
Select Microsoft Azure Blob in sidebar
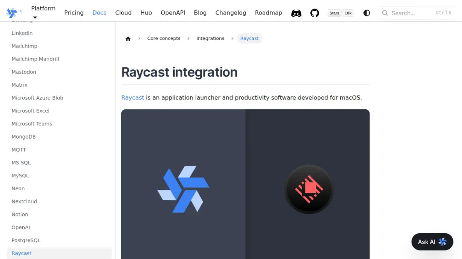[37, 98]
